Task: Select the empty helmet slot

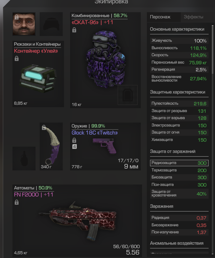Action: pyautogui.click(x=51, y=24)
